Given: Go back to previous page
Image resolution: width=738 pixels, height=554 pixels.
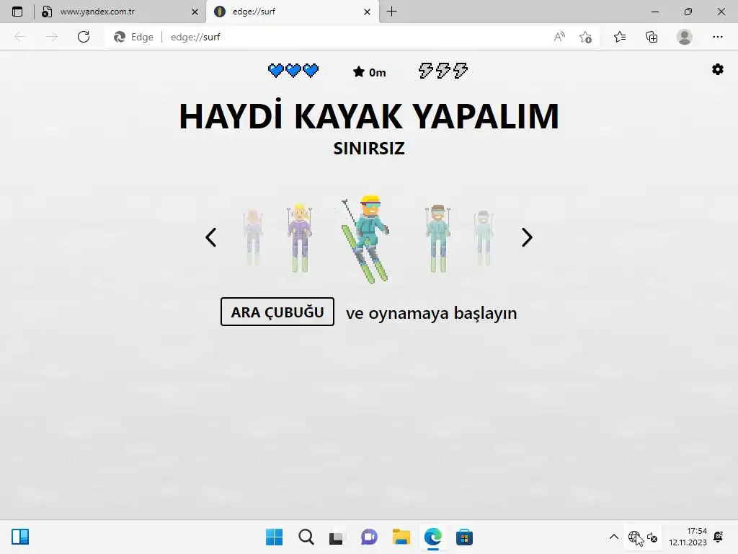Looking at the screenshot, I should tap(20, 37).
